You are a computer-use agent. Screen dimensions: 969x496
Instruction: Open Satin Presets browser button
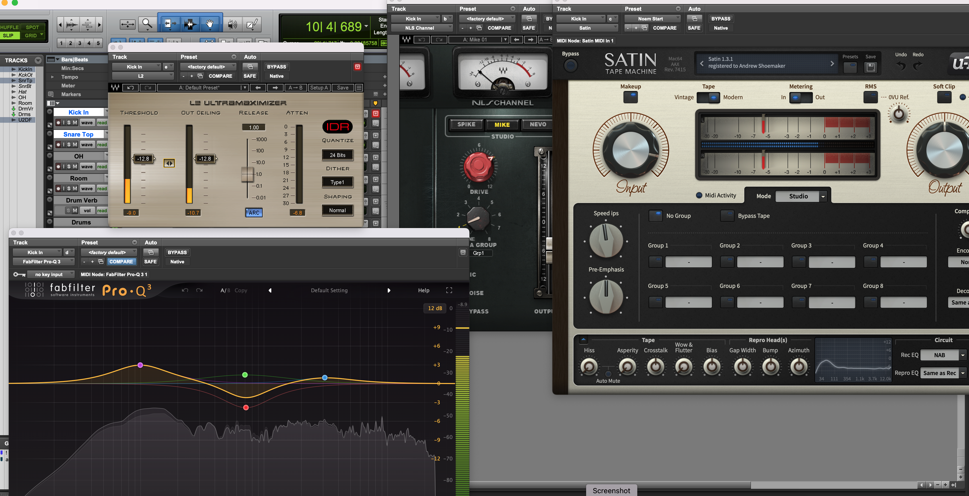[x=850, y=67]
